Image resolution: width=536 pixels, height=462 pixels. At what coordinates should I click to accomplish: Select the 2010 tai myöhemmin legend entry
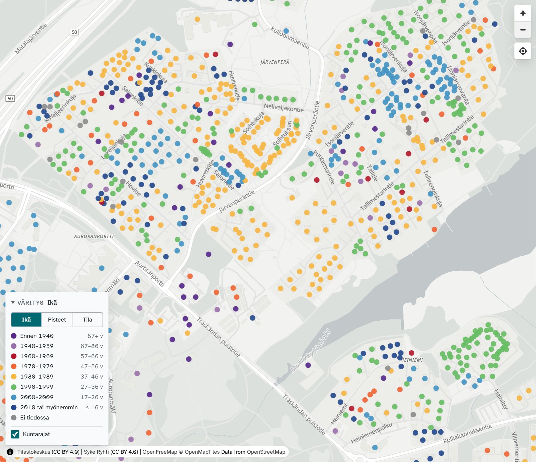point(57,407)
